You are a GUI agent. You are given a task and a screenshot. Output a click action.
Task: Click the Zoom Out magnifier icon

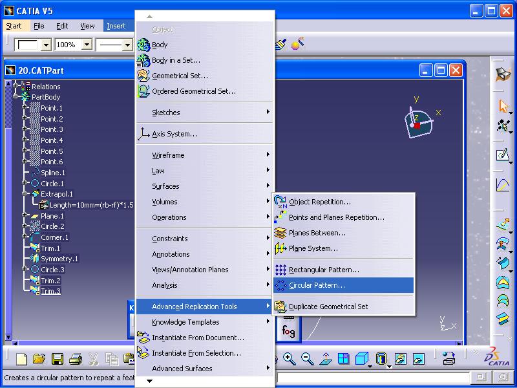pos(307,360)
